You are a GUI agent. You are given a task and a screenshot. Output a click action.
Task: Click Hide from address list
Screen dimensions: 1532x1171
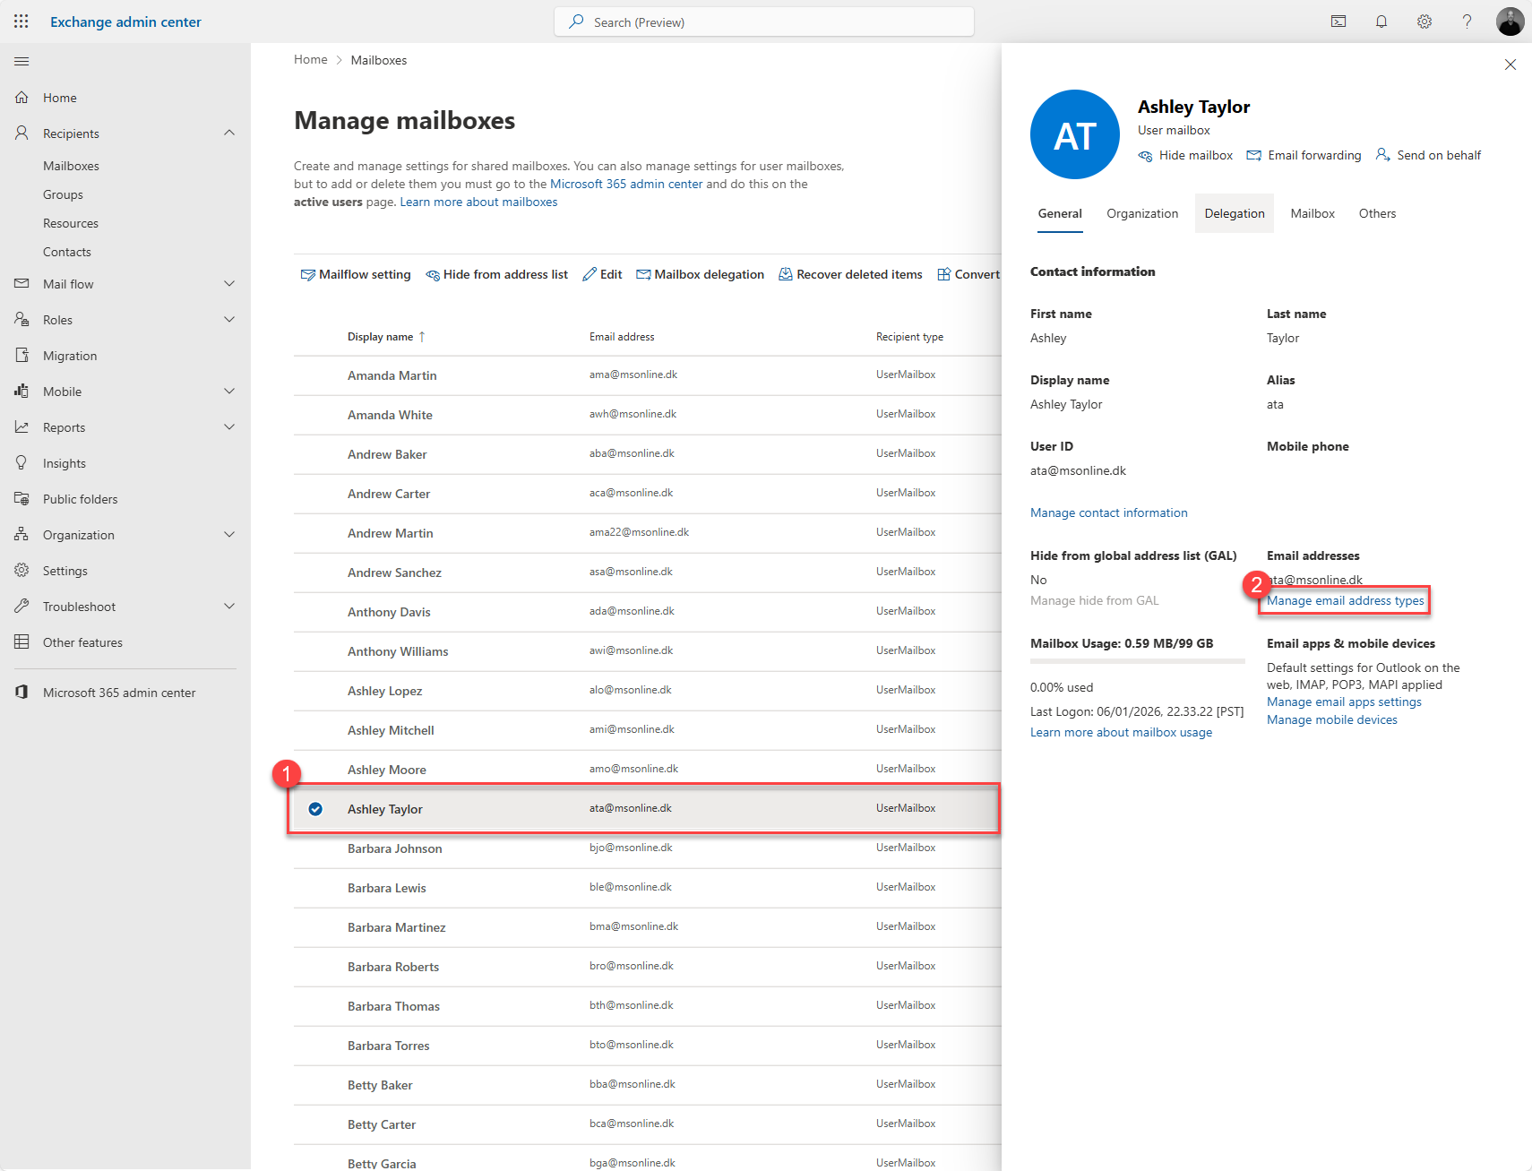tap(504, 274)
